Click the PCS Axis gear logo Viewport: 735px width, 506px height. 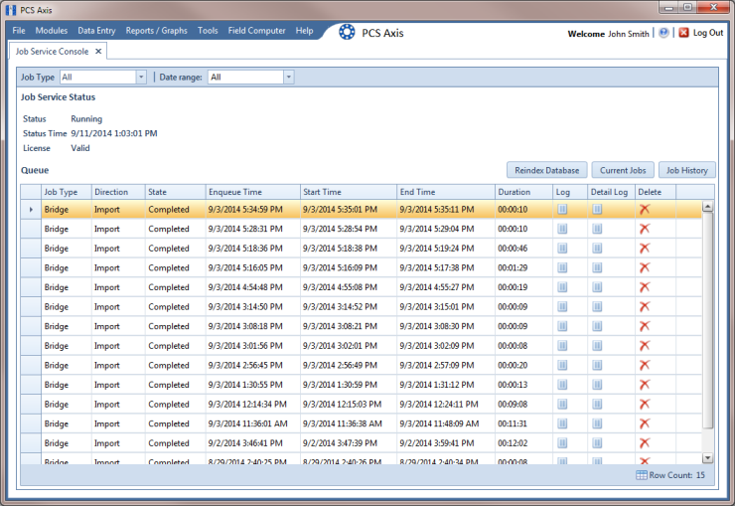[x=347, y=32]
